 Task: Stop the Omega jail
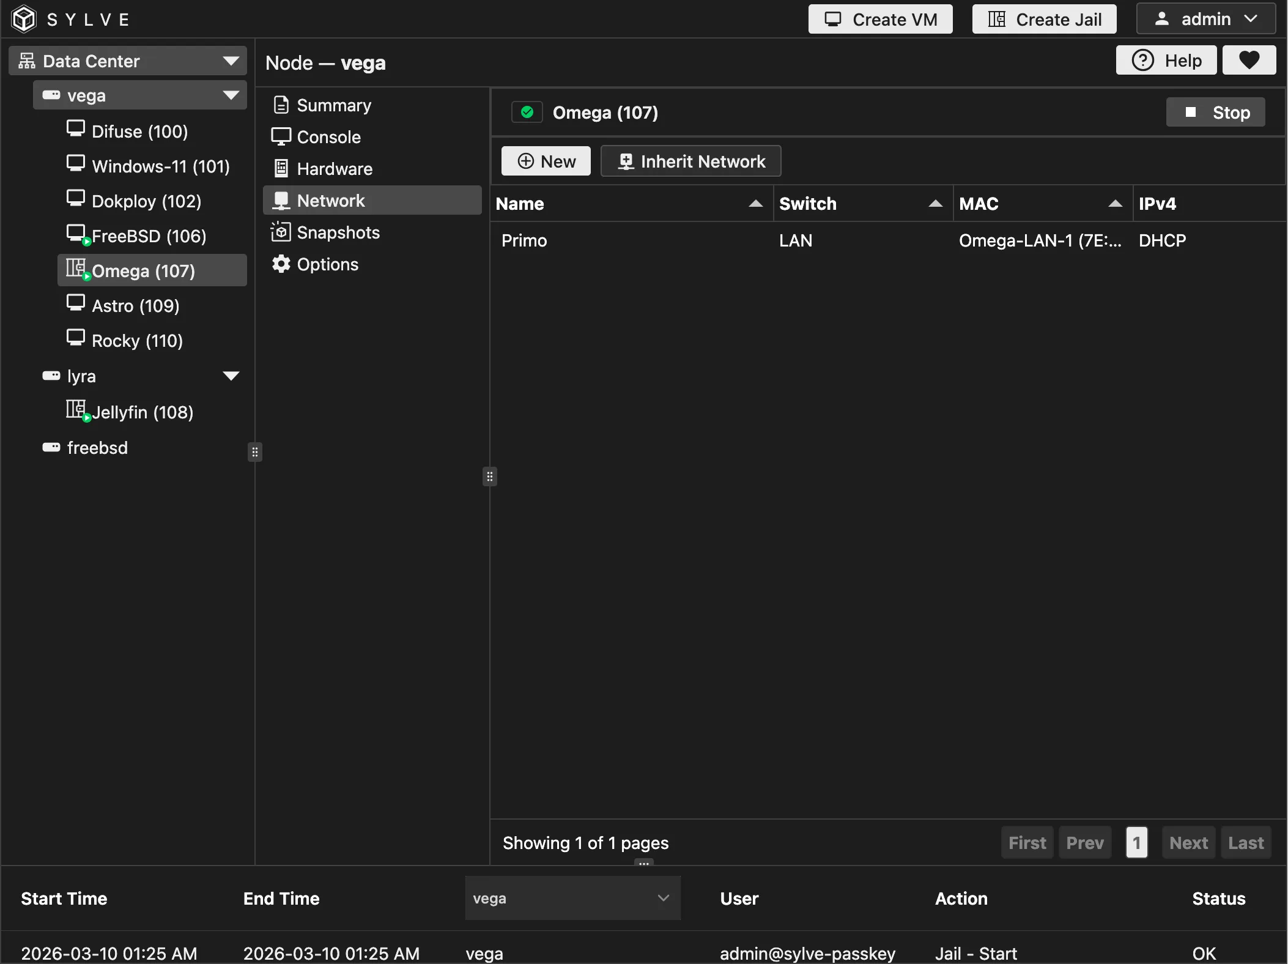(x=1215, y=113)
